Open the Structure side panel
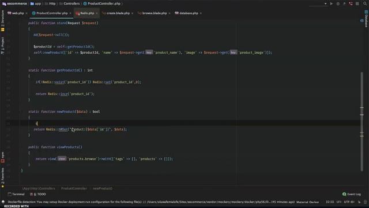 (x=2, y=21)
